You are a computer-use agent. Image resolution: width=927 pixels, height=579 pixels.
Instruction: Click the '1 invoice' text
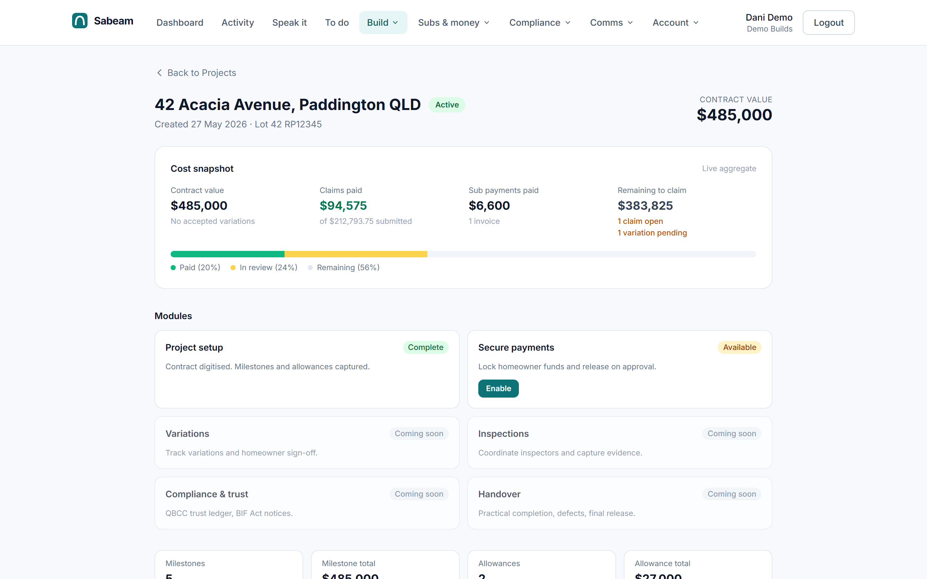(484, 221)
